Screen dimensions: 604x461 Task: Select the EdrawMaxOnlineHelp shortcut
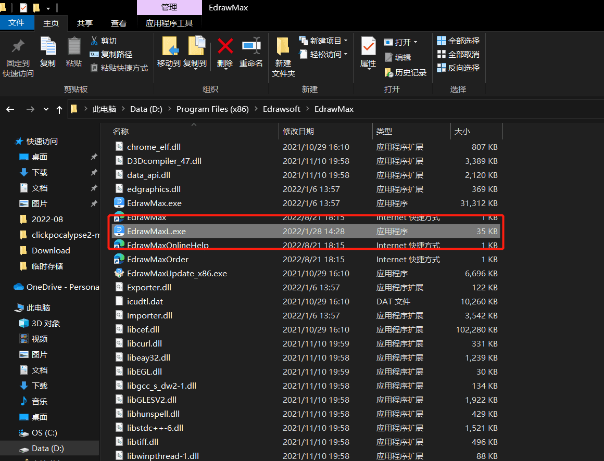[306, 245]
